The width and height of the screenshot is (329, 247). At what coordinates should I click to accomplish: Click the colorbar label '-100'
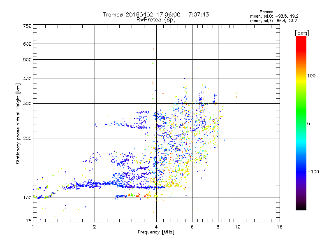coord(313,172)
